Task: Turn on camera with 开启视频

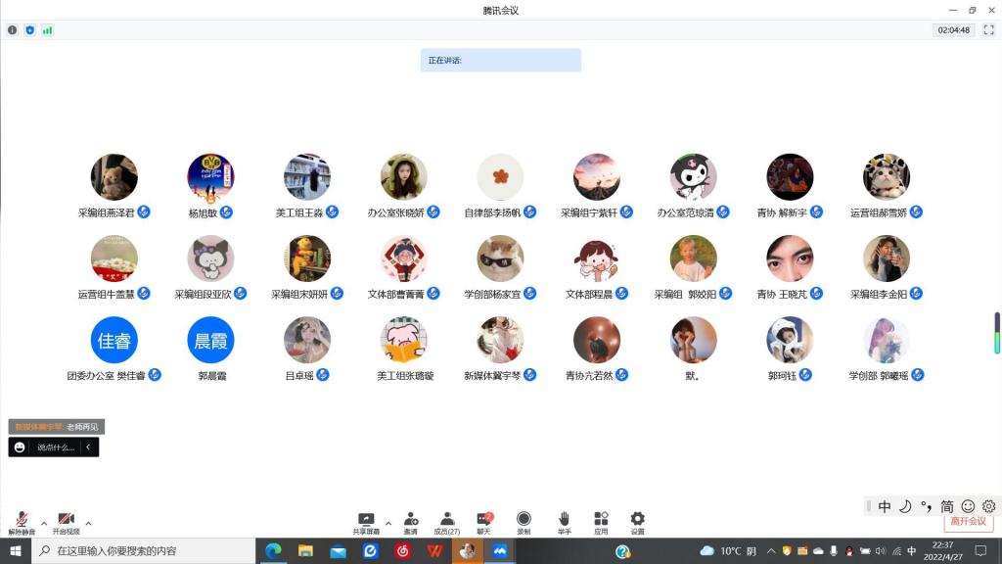Action: (x=66, y=520)
